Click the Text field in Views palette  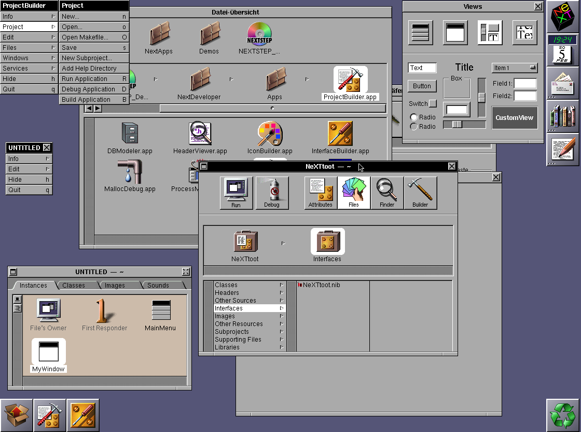coord(422,68)
